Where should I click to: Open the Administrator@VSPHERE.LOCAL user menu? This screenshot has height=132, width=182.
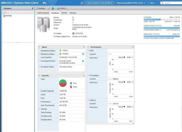131,3
